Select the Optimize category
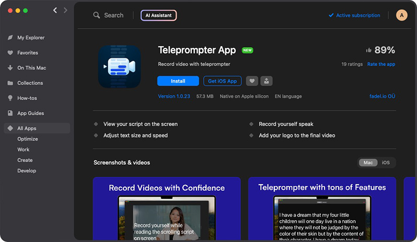The width and height of the screenshot is (417, 242). (x=28, y=139)
